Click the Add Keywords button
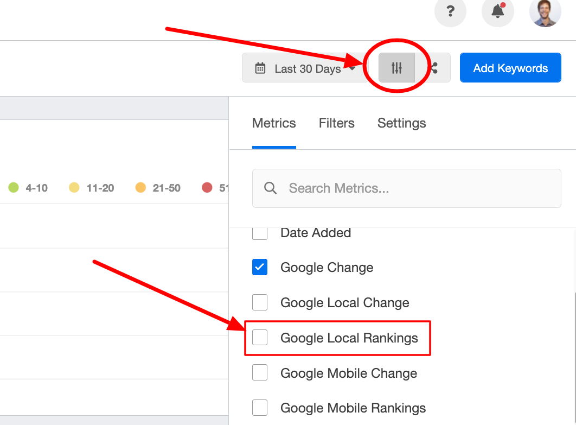This screenshot has height=425, width=576. click(x=510, y=68)
